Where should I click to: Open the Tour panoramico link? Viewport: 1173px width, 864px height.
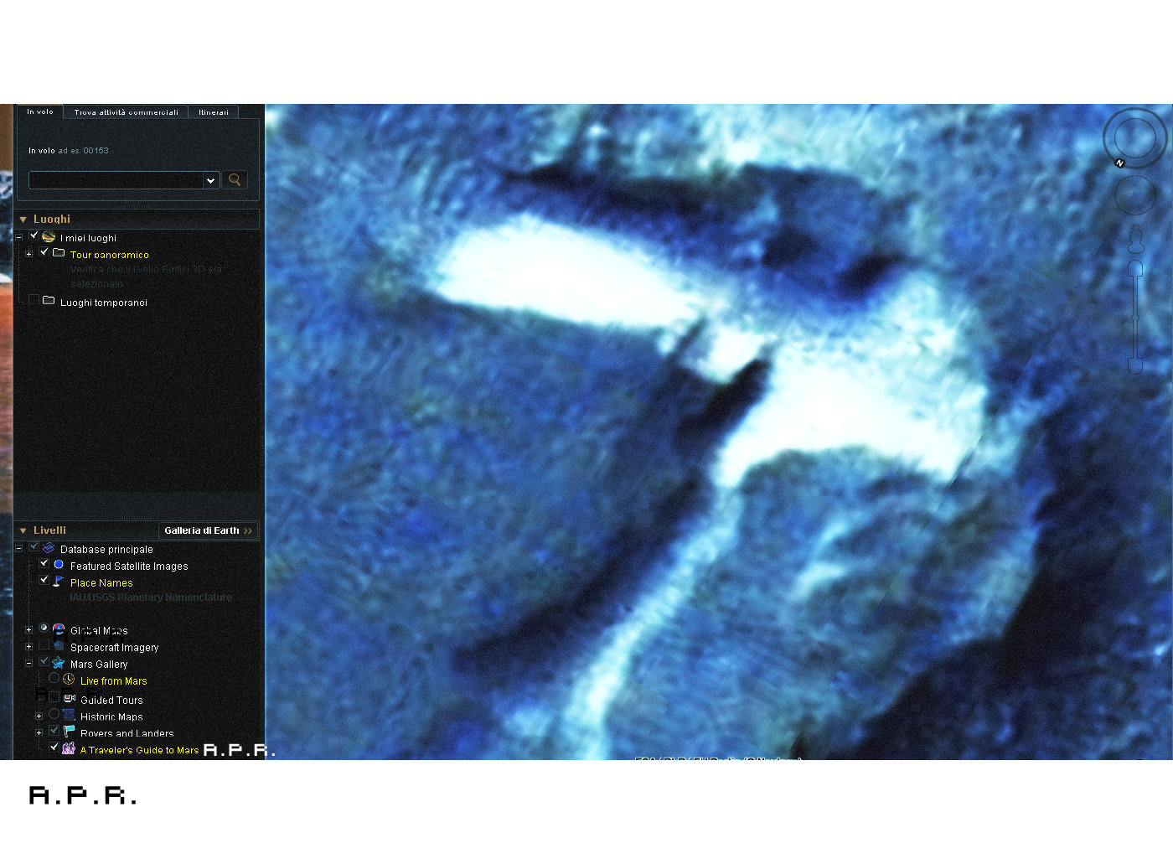click(x=110, y=255)
